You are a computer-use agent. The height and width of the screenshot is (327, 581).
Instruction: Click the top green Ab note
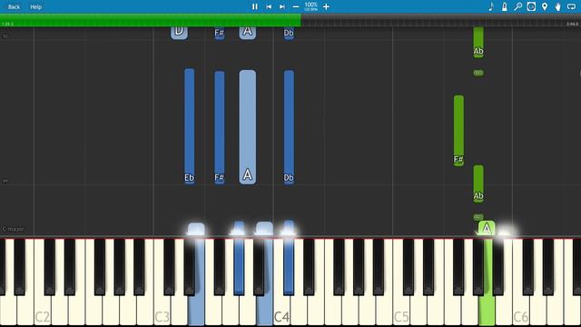(478, 42)
